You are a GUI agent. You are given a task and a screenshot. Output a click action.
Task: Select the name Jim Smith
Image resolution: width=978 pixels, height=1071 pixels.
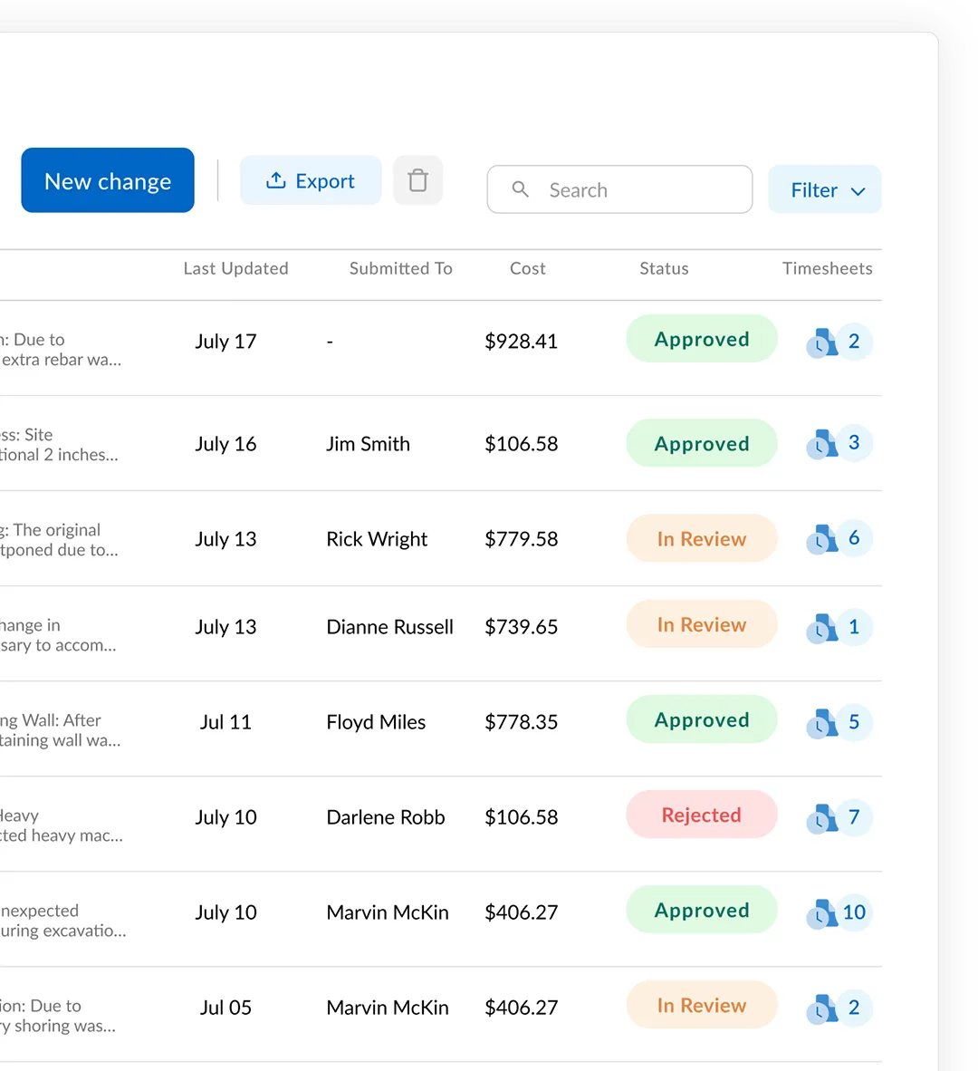(x=368, y=444)
